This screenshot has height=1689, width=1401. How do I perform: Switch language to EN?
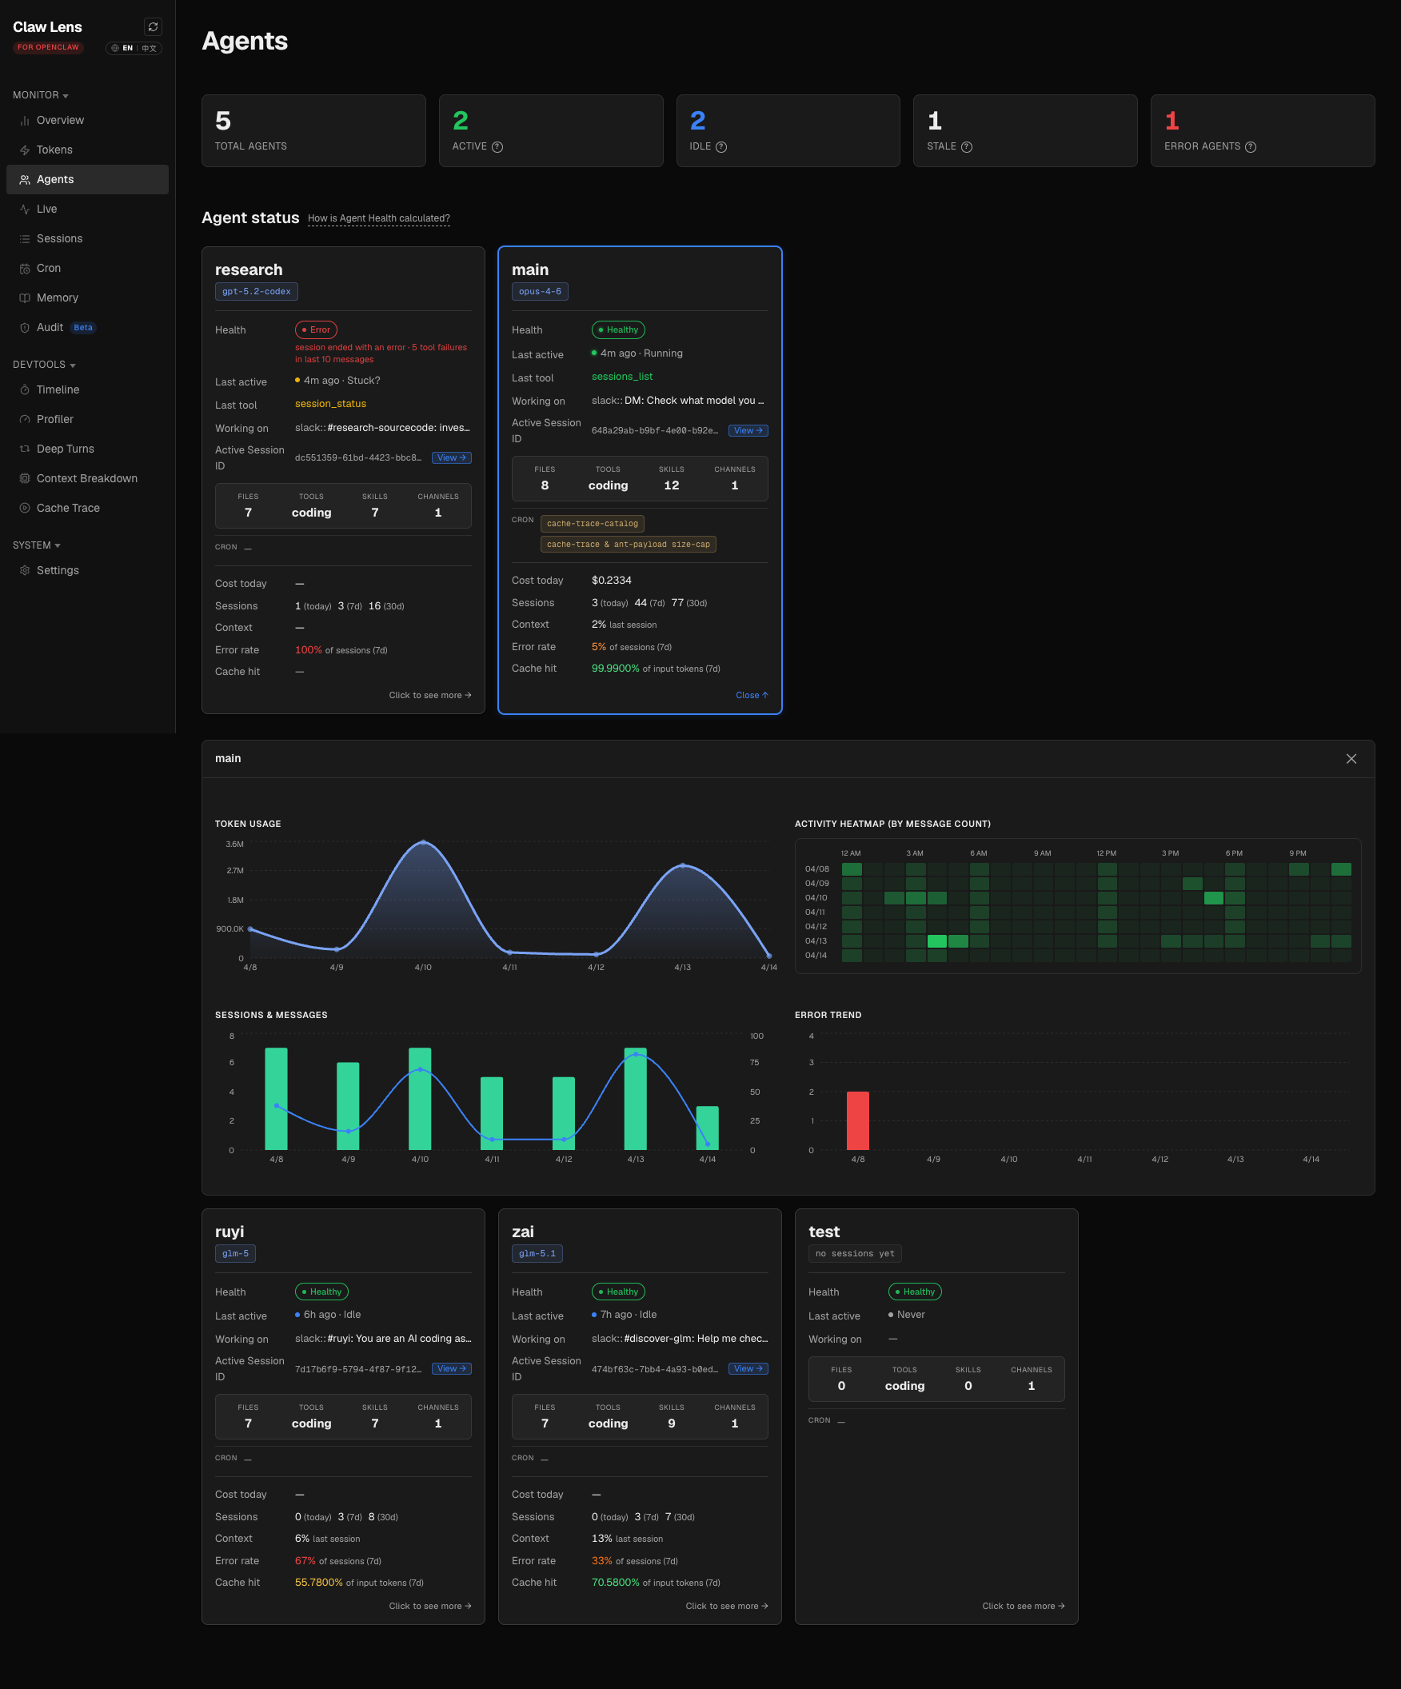pos(127,48)
